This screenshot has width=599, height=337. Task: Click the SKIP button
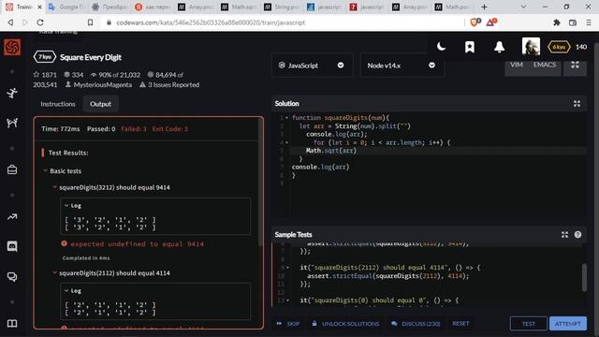point(288,324)
